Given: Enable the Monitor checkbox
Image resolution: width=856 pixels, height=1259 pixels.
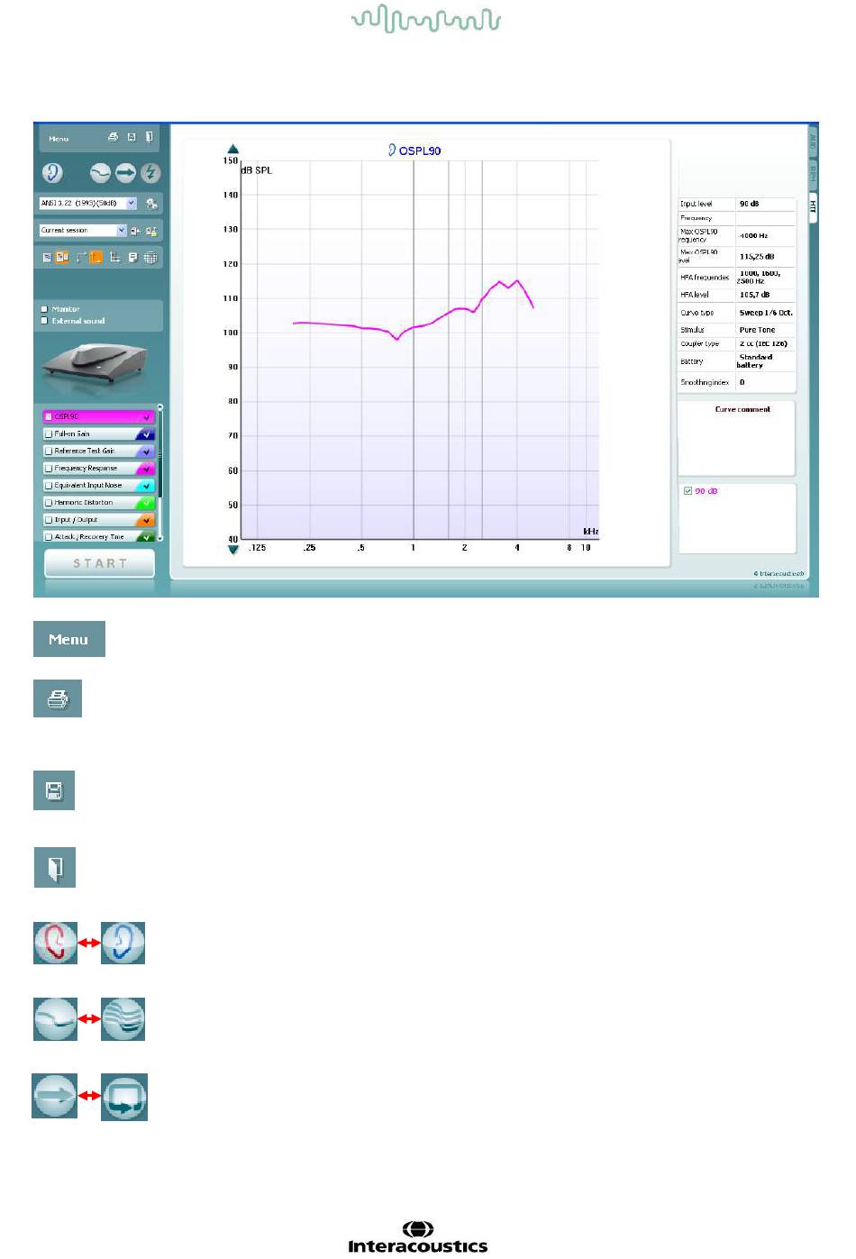Looking at the screenshot, I should coord(44,309).
